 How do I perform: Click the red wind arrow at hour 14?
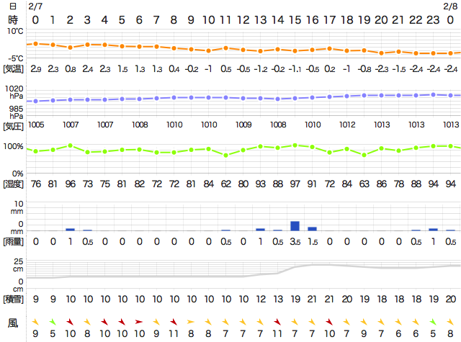tap(277, 321)
